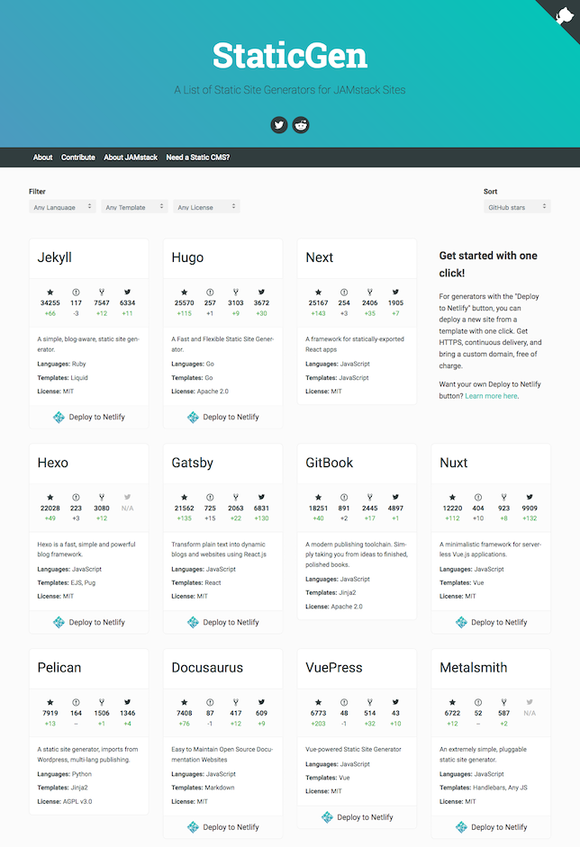
Task: Click the fork icon on Hexo card
Action: pyautogui.click(x=102, y=498)
